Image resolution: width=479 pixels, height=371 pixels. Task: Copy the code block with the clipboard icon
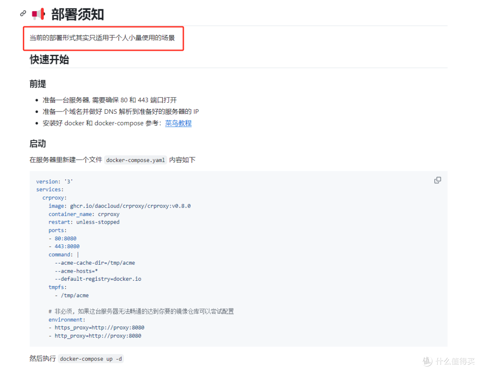[437, 180]
